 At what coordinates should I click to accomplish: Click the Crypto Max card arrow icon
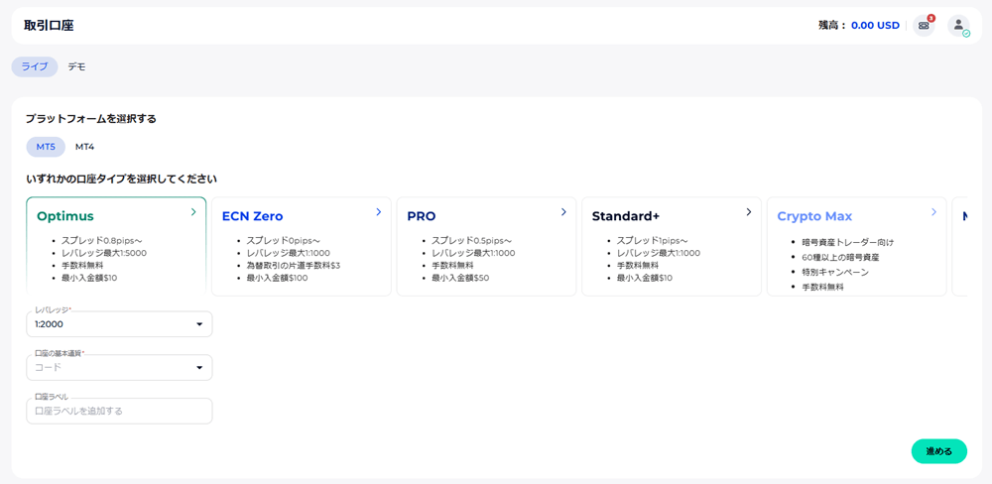coord(933,211)
